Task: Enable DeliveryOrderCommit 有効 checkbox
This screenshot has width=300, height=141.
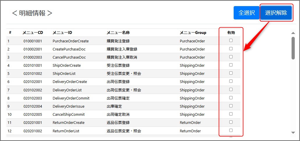Action: pos(231,97)
